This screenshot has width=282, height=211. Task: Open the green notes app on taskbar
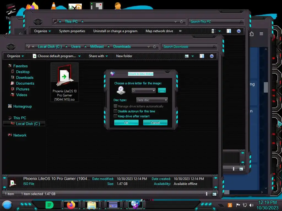pos(49,205)
